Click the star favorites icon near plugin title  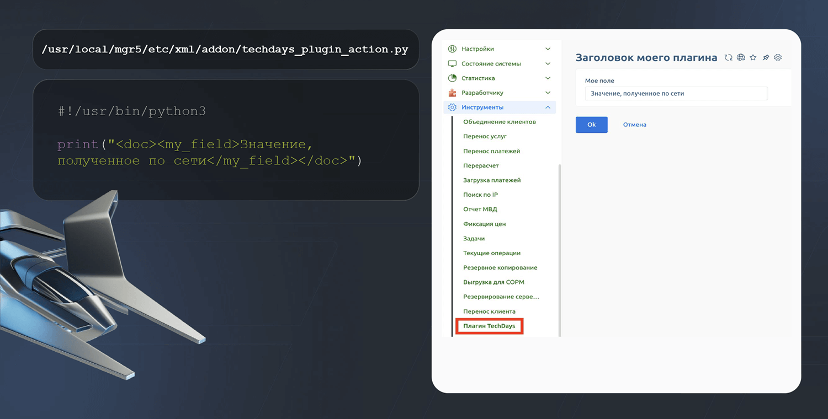point(753,57)
